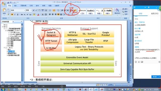
Task: Click the text highlight color button
Action: [34, 15]
